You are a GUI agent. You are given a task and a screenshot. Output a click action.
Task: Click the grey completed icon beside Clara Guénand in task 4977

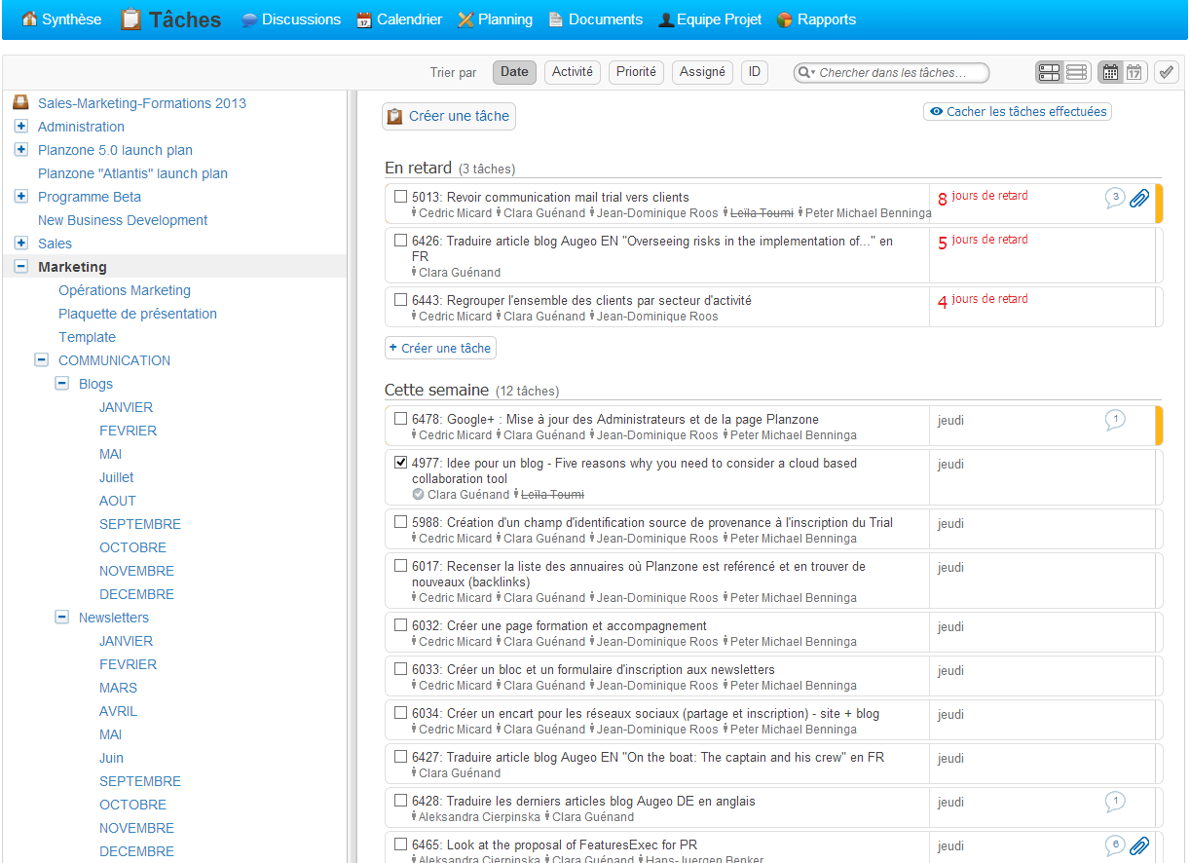click(419, 495)
